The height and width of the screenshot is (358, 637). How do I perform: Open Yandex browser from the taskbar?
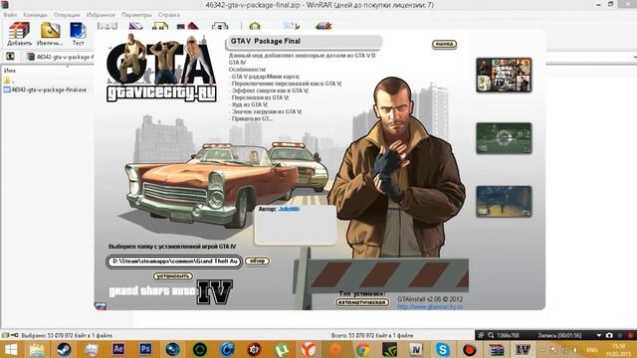[x=309, y=349]
